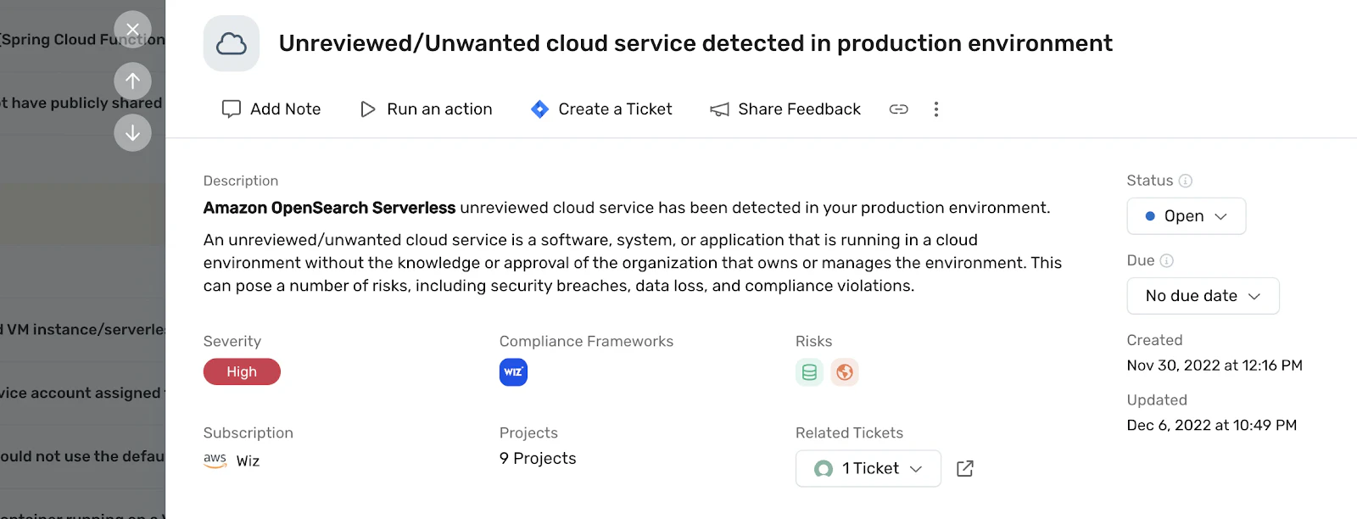This screenshot has width=1357, height=519.
Task: Click the Status info icon
Action: pyautogui.click(x=1186, y=181)
